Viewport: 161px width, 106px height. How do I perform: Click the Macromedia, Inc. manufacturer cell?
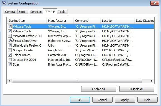60,60
